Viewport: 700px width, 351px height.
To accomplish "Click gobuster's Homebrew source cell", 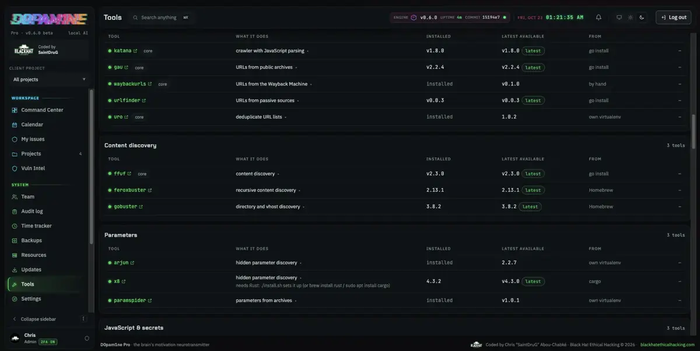I will coord(601,207).
